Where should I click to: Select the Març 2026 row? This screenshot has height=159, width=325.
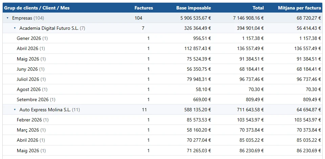pos(162,130)
